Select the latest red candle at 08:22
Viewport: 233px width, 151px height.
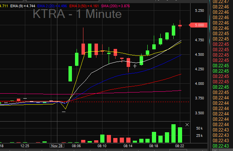[180, 26]
